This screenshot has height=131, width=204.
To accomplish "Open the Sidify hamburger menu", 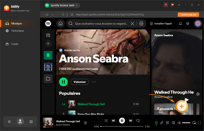I will click(179, 5).
